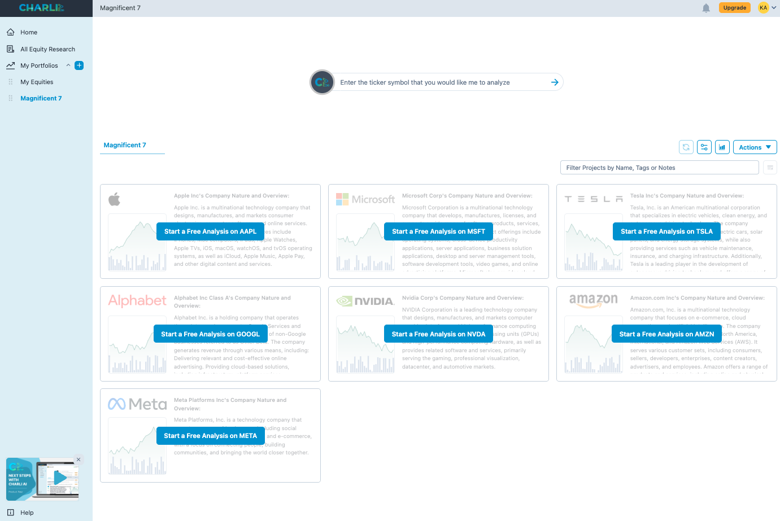780x521 pixels.
Task: Start a Free Analysis on META
Action: (210, 436)
